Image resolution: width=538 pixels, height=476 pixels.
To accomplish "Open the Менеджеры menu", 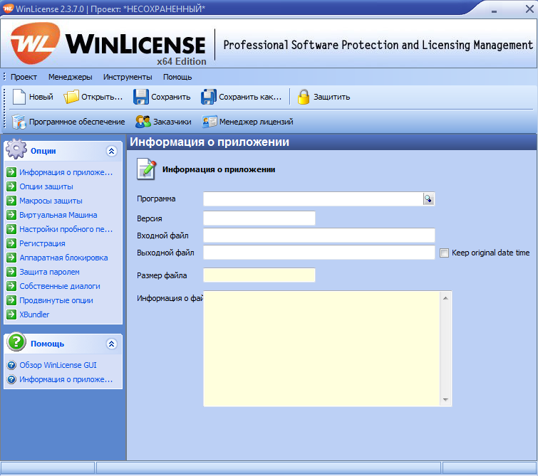I will pos(71,77).
